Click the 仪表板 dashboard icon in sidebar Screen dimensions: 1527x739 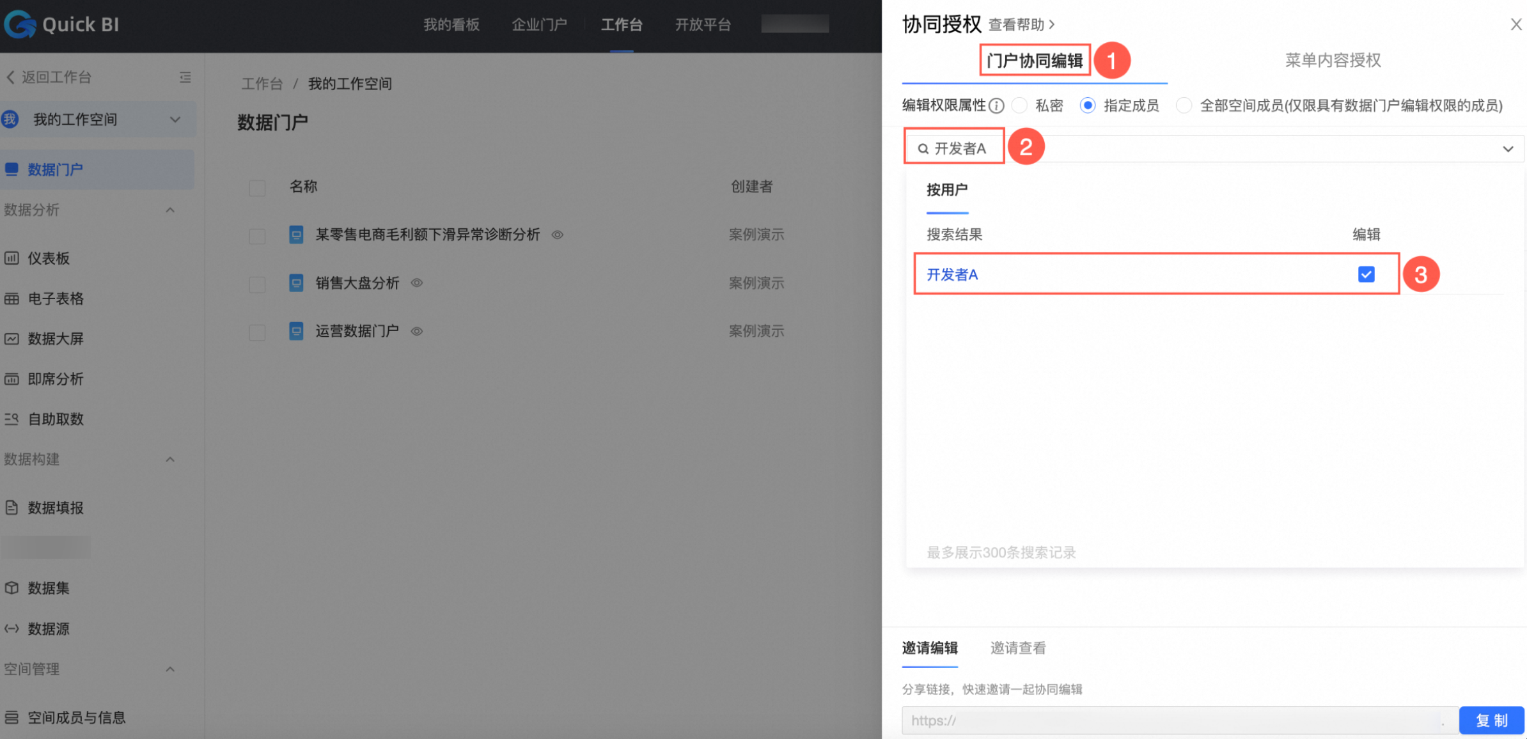click(12, 258)
